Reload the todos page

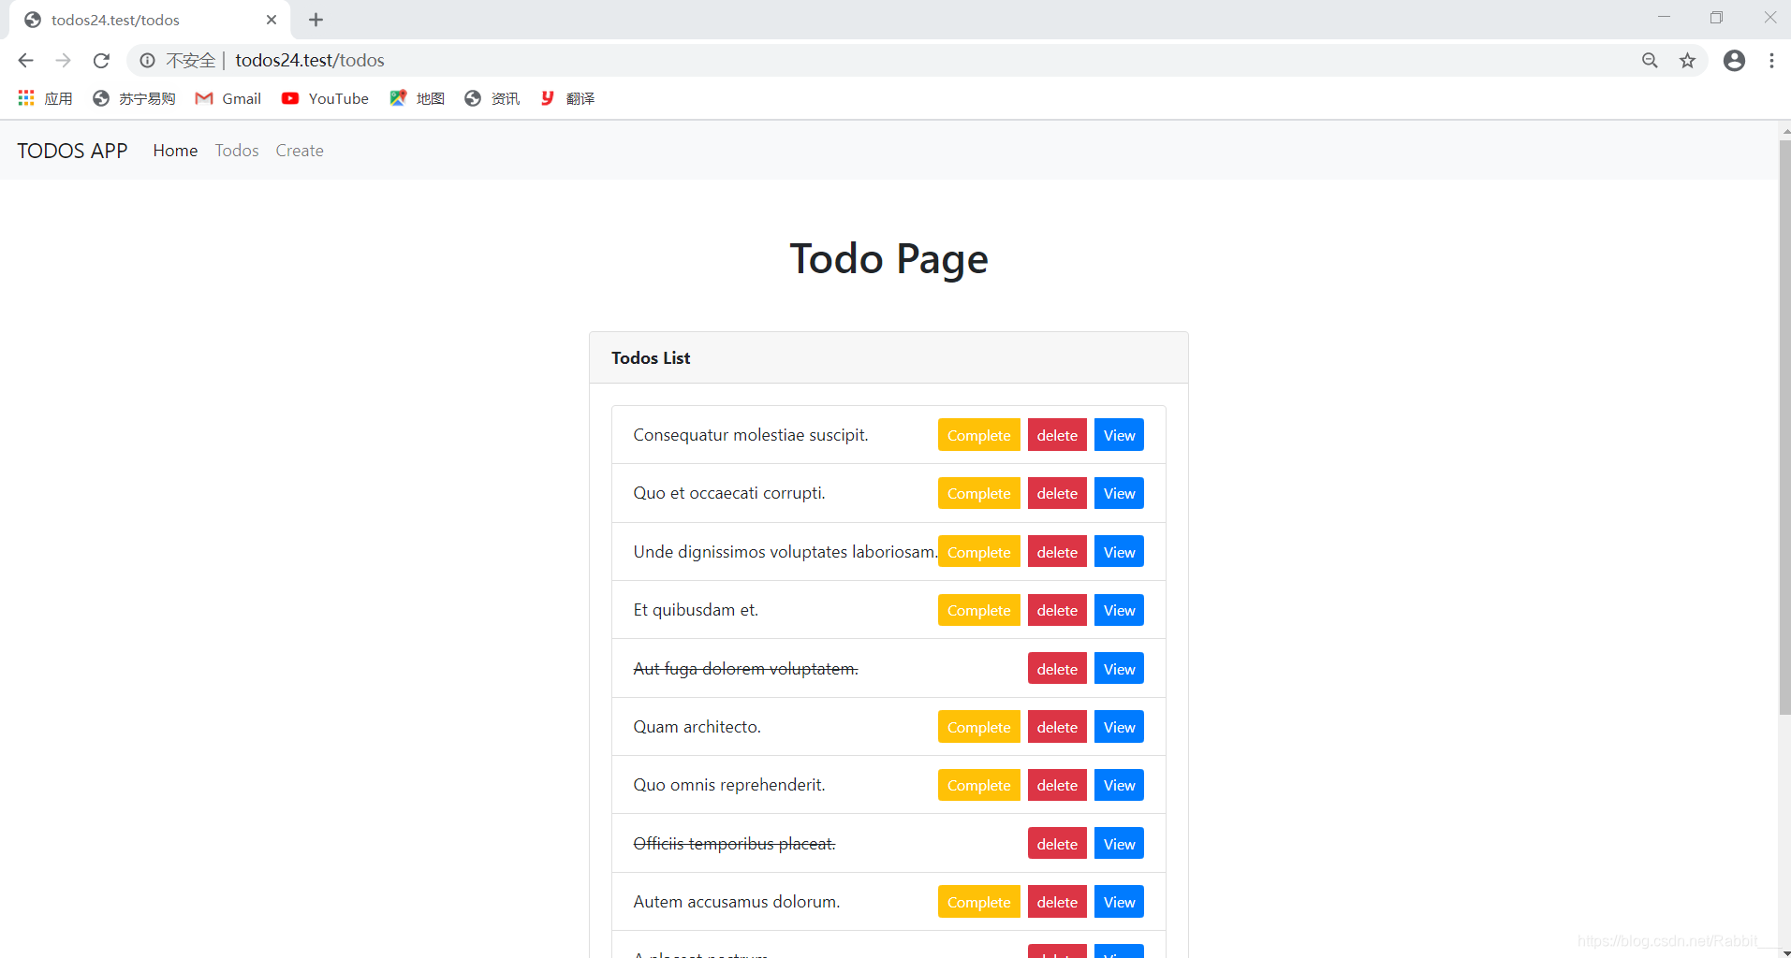click(101, 61)
